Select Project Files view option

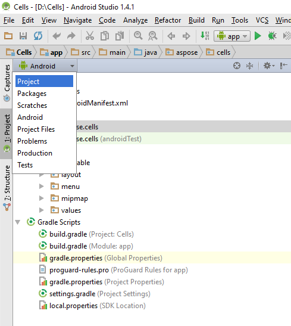[44, 129]
